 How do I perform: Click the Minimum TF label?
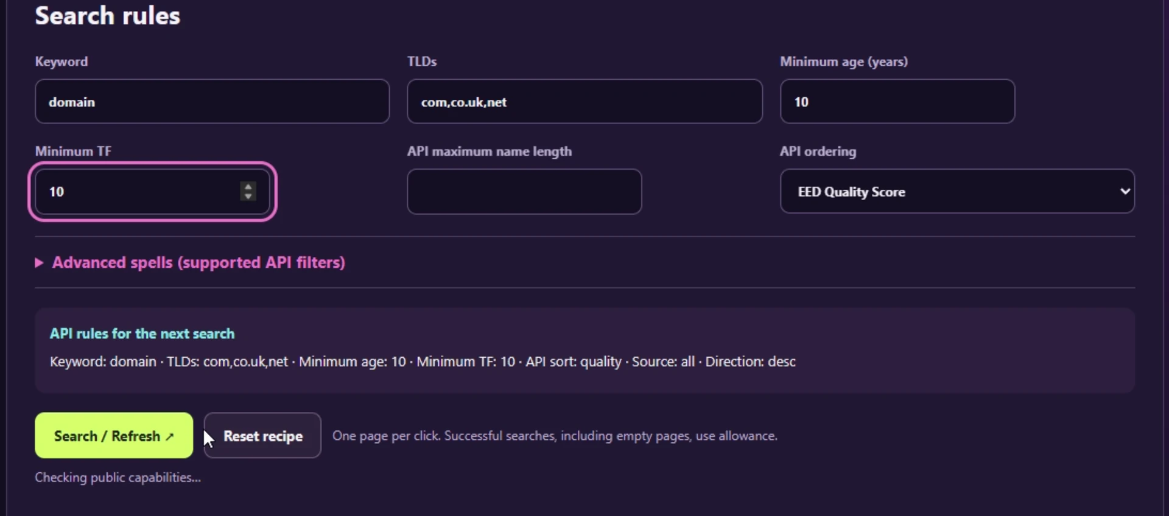point(73,152)
